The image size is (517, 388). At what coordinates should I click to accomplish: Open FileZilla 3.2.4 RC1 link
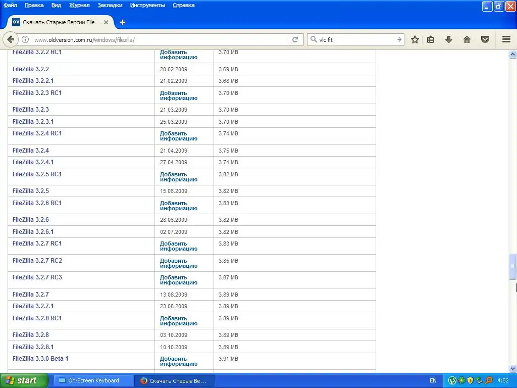coord(37,133)
